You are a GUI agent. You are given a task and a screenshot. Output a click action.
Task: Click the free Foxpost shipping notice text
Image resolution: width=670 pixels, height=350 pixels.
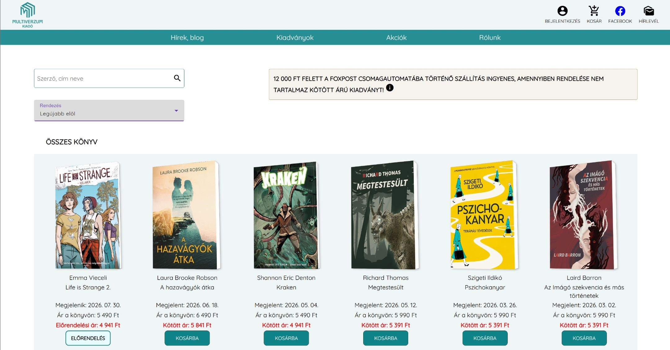click(438, 84)
